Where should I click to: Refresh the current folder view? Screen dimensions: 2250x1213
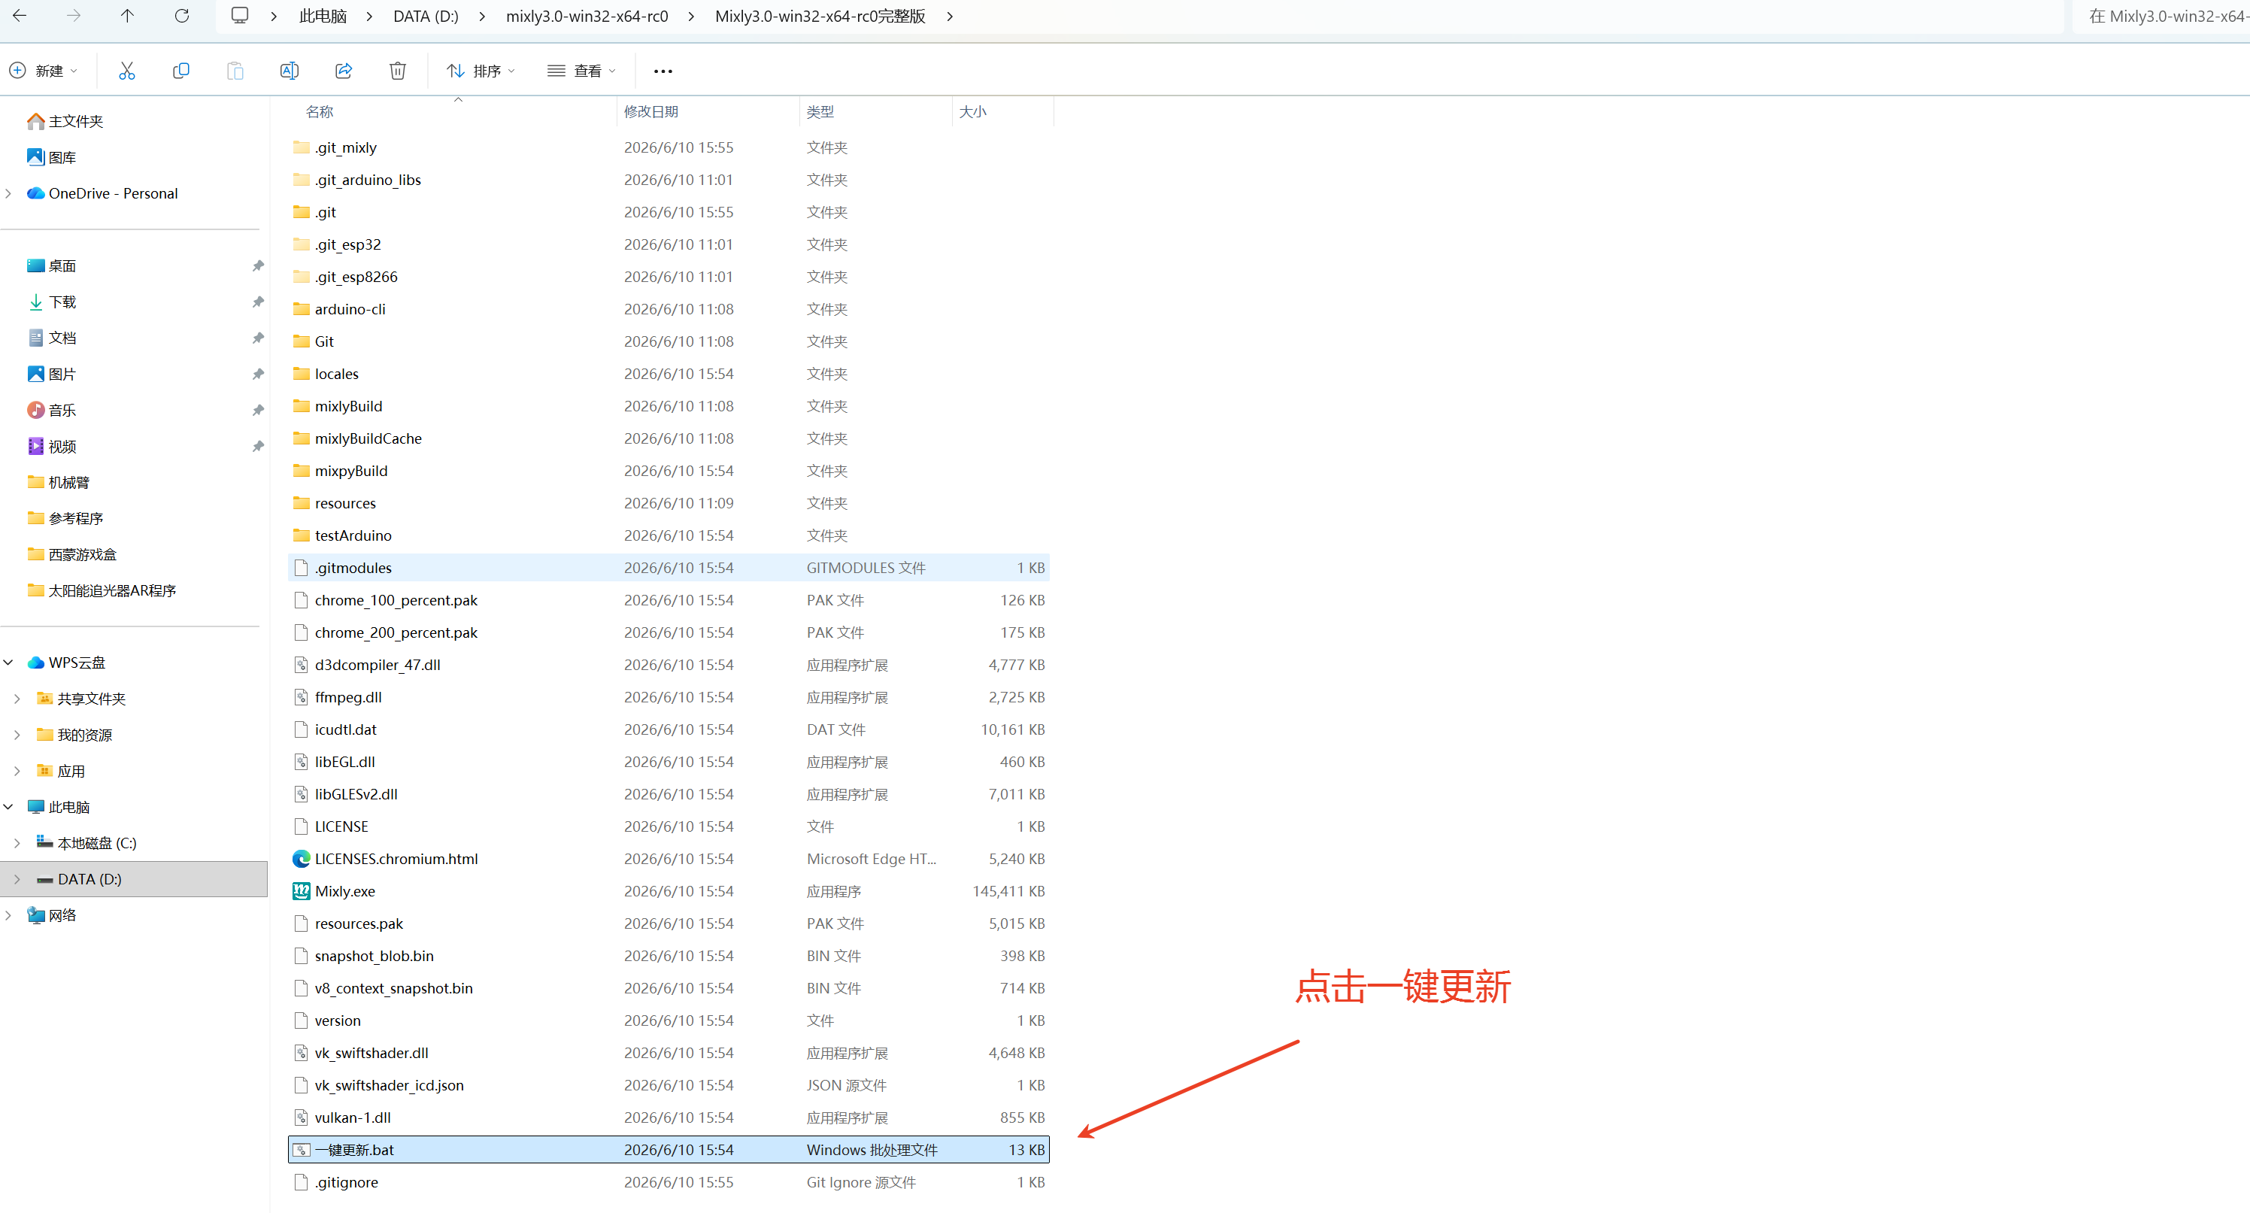click(182, 16)
